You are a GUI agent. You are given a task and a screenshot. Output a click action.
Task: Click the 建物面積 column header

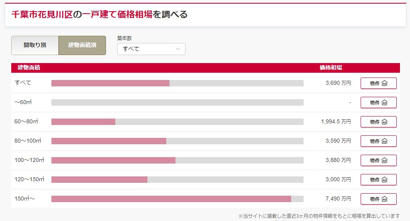[x=29, y=68]
